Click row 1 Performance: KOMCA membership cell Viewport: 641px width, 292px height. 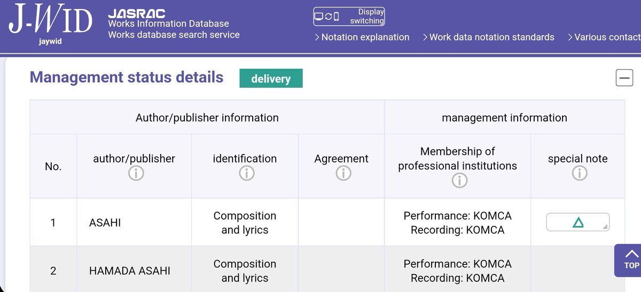coord(458,223)
